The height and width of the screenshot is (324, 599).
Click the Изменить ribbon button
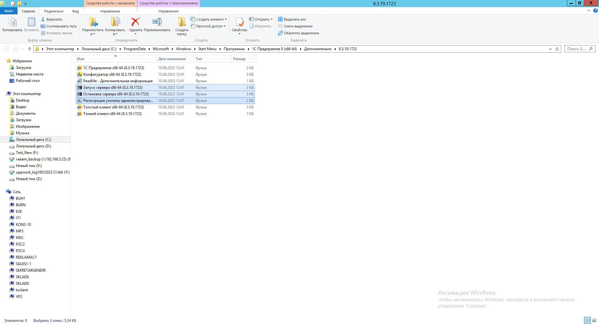(x=260, y=26)
